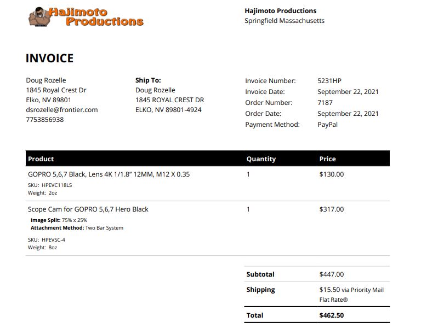Click the SKU HPEVC118LS text
The image size is (421, 328).
(50, 185)
